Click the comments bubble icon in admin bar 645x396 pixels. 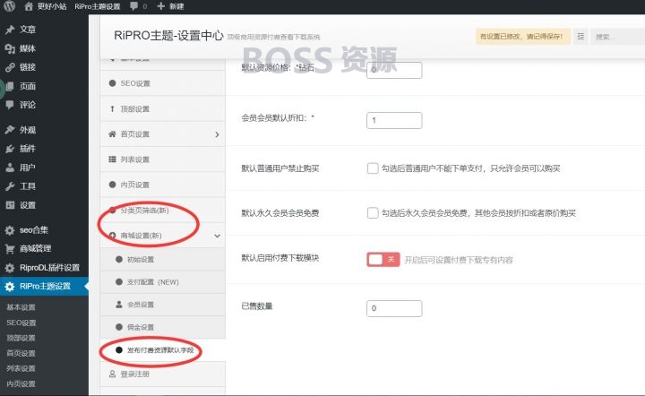[x=133, y=6]
